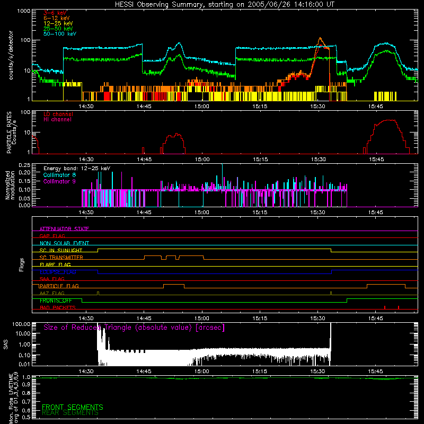Image resolution: width=424 pixels, height=424 pixels.
Task: Click the red particle rate peak near 15:47
Action: coord(389,120)
